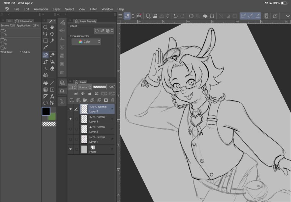291x202 pixels.
Task: Open the Normal blending mode dropdown
Action: pyautogui.click(x=85, y=87)
